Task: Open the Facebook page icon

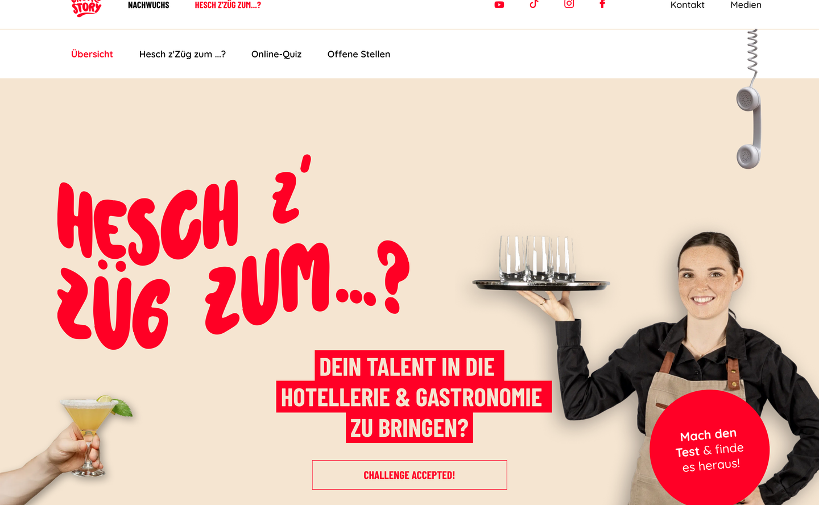Action: point(602,4)
